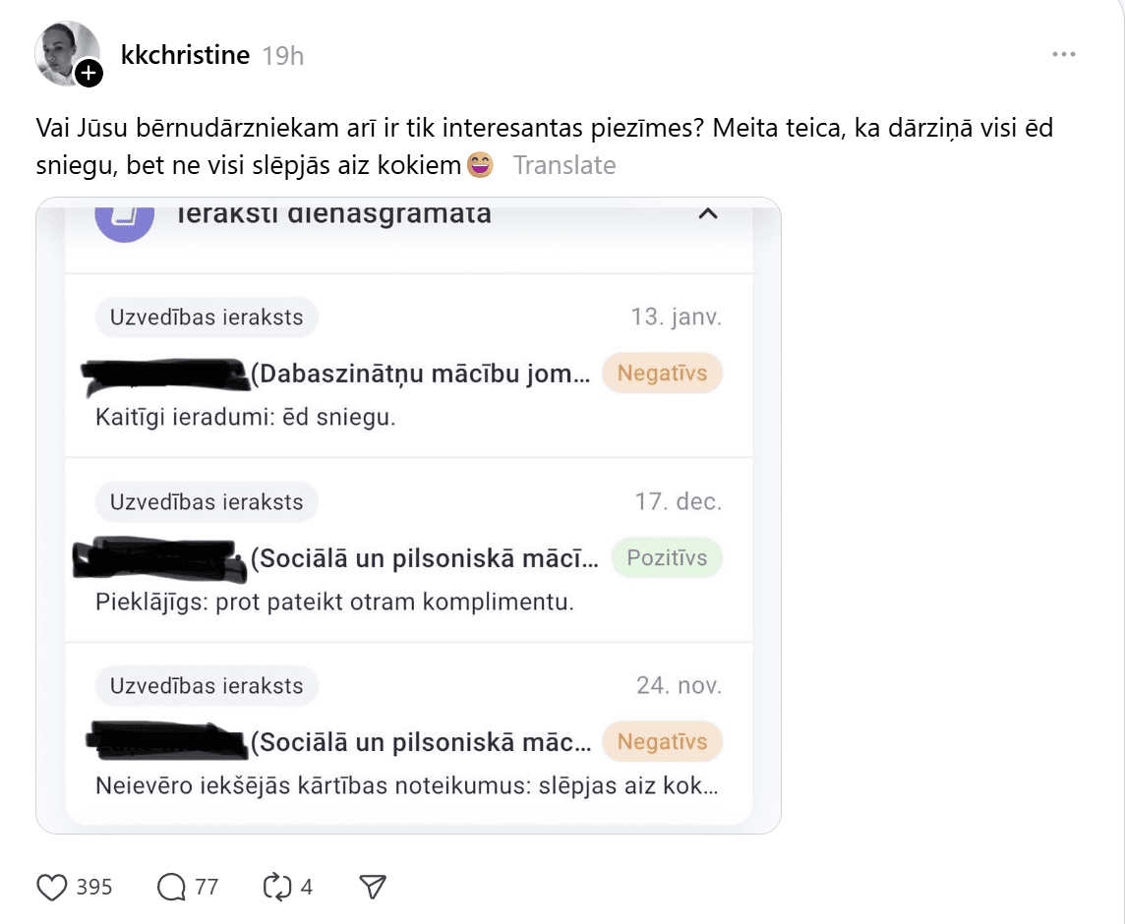Translate the post text
1125x924 pixels.
click(x=564, y=165)
